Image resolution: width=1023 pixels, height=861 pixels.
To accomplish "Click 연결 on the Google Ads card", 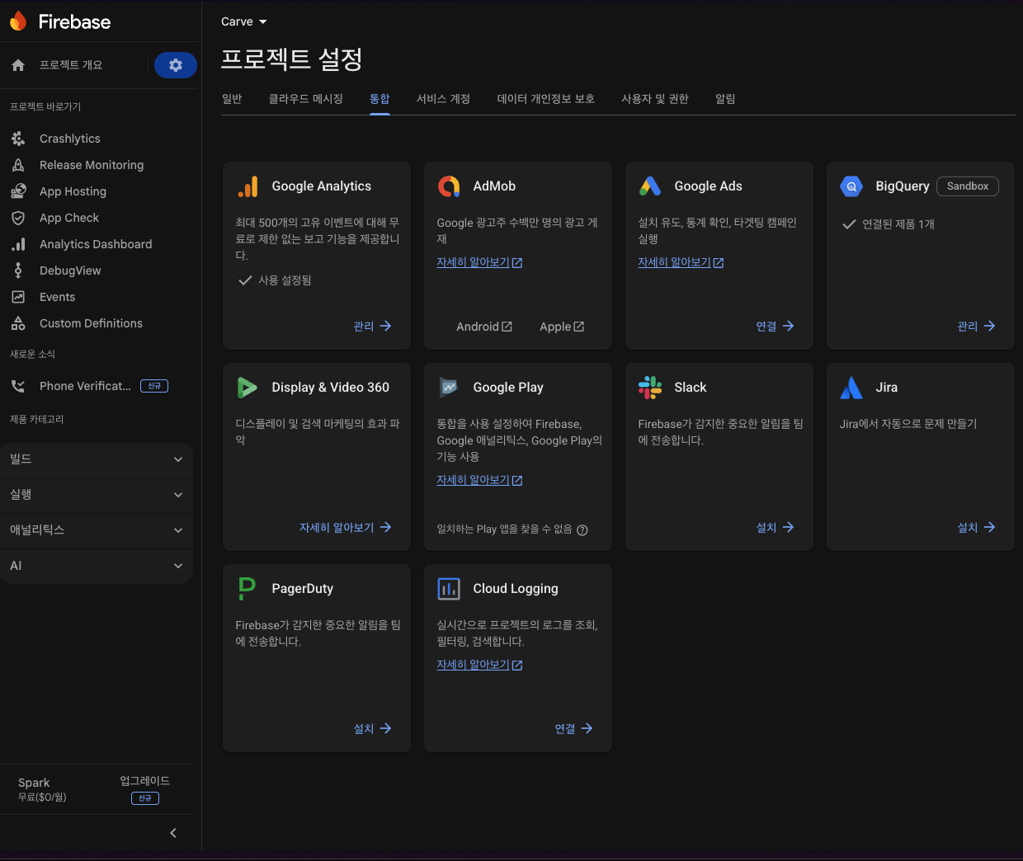I will [775, 327].
